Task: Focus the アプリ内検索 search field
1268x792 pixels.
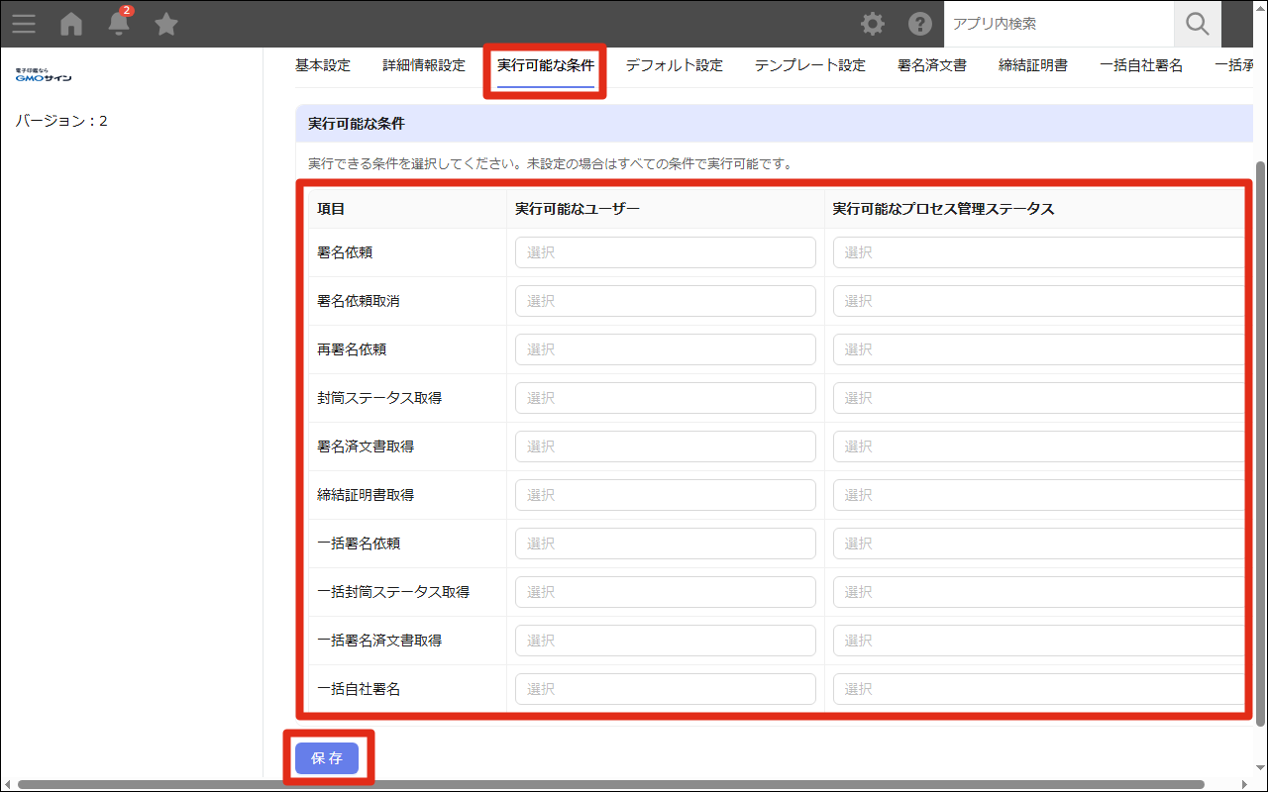Action: [x=1059, y=24]
